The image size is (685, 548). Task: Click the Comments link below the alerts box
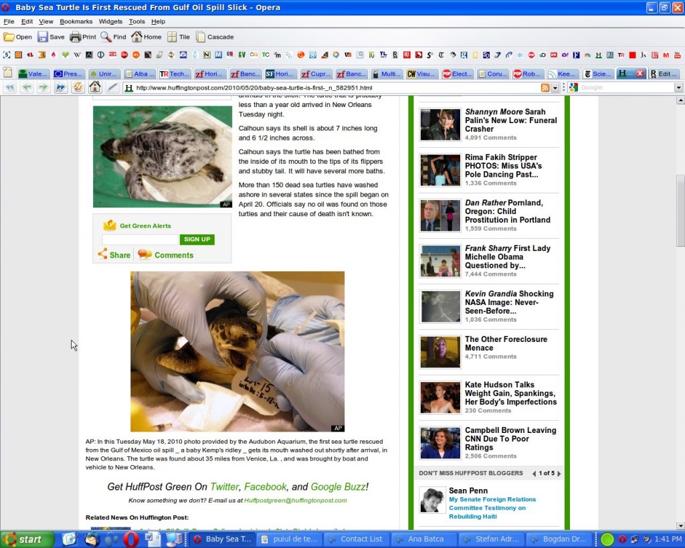tap(166, 255)
